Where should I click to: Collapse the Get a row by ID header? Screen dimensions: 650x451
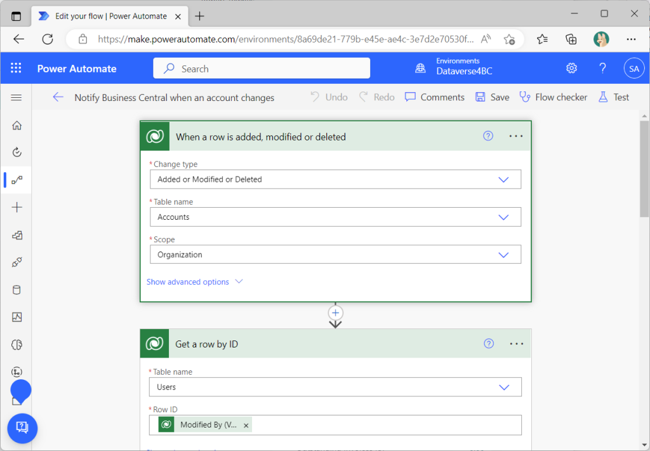(x=335, y=344)
